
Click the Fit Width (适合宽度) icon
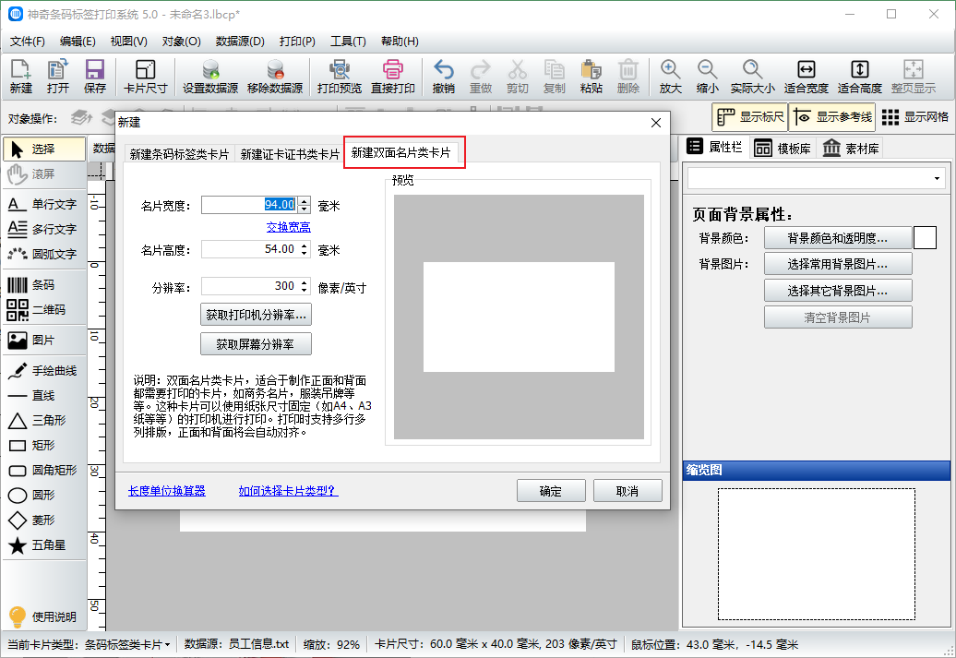(x=806, y=77)
